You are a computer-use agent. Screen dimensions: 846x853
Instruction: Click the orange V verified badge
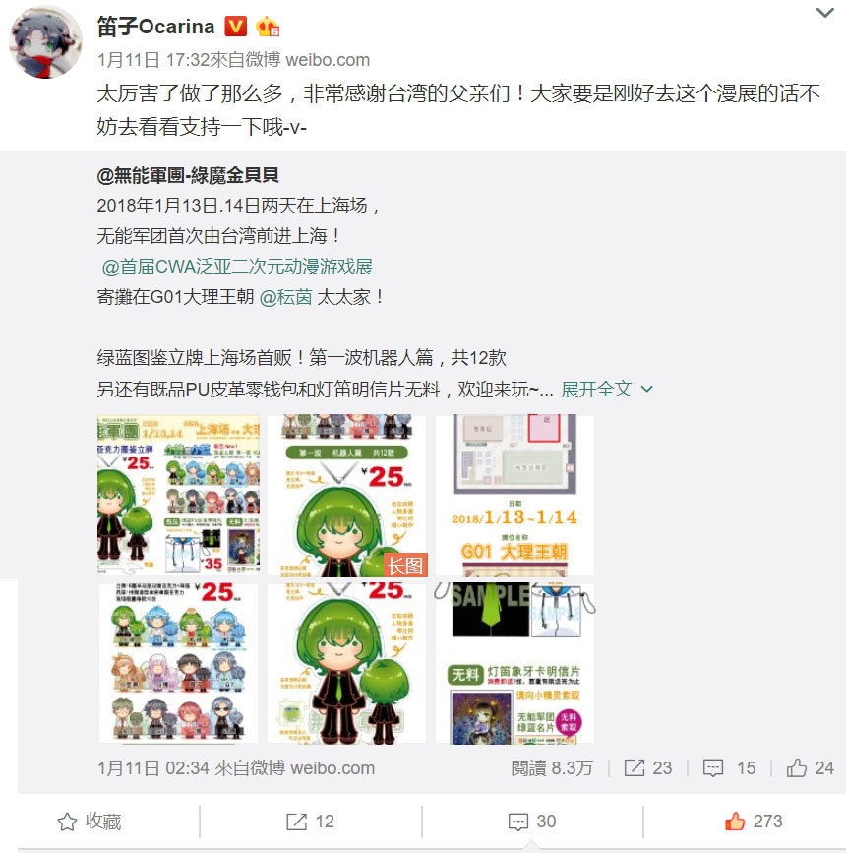tap(235, 27)
